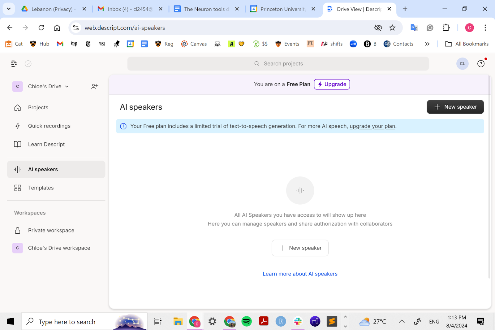
Task: Open the Events bookmark
Action: (287, 44)
